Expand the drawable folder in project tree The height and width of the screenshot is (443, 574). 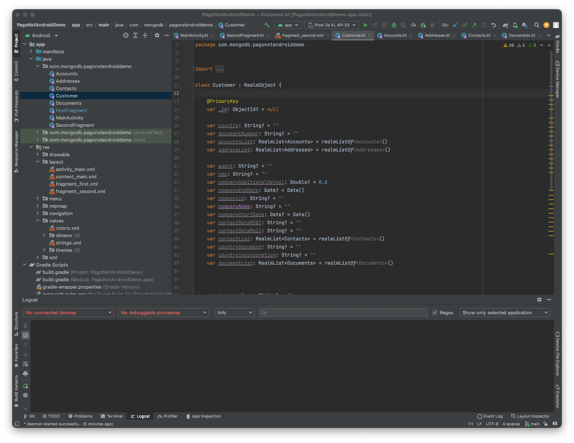[x=38, y=154]
